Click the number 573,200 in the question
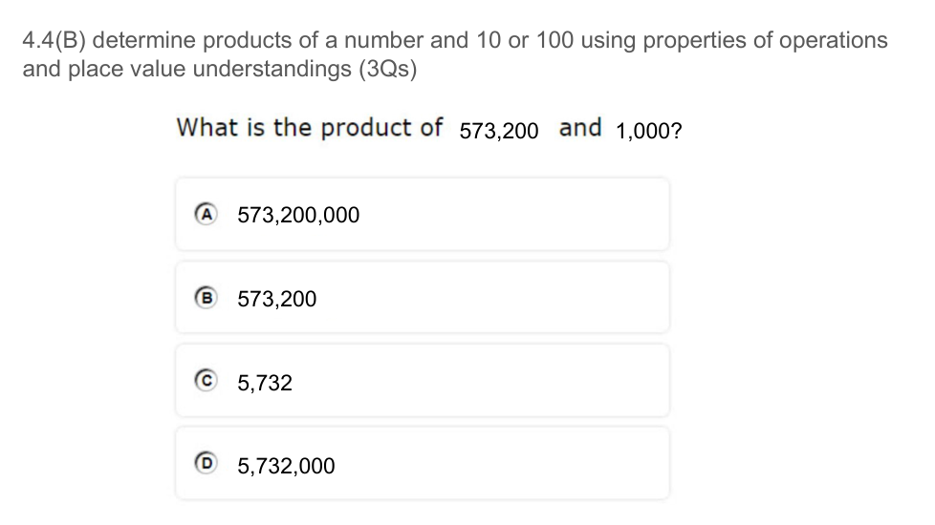Viewport: 935px width, 525px height. 499,131
